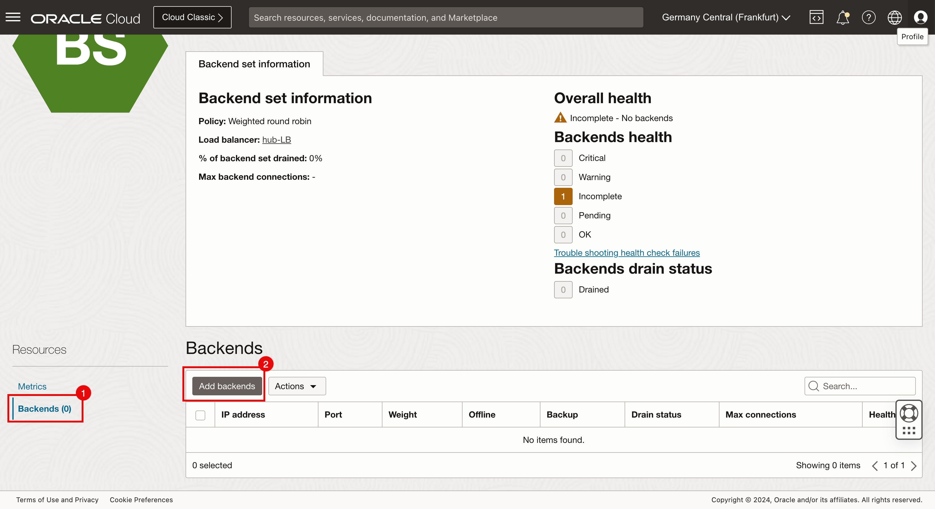The image size is (935, 509).
Task: Open the language globe icon
Action: [x=894, y=17]
